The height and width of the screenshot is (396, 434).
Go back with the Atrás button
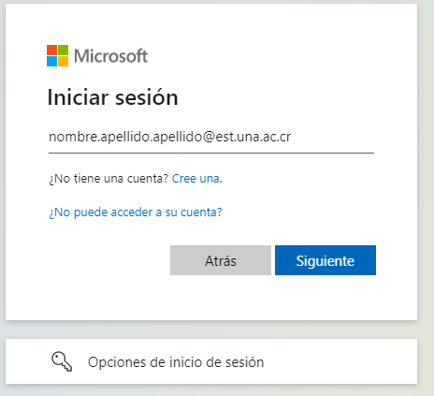coord(221,260)
